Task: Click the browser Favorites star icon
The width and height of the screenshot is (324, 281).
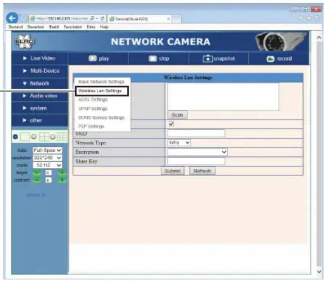Action: 309,18
